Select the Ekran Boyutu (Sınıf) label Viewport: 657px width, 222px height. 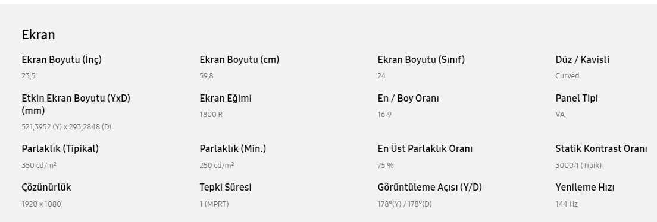[421, 60]
